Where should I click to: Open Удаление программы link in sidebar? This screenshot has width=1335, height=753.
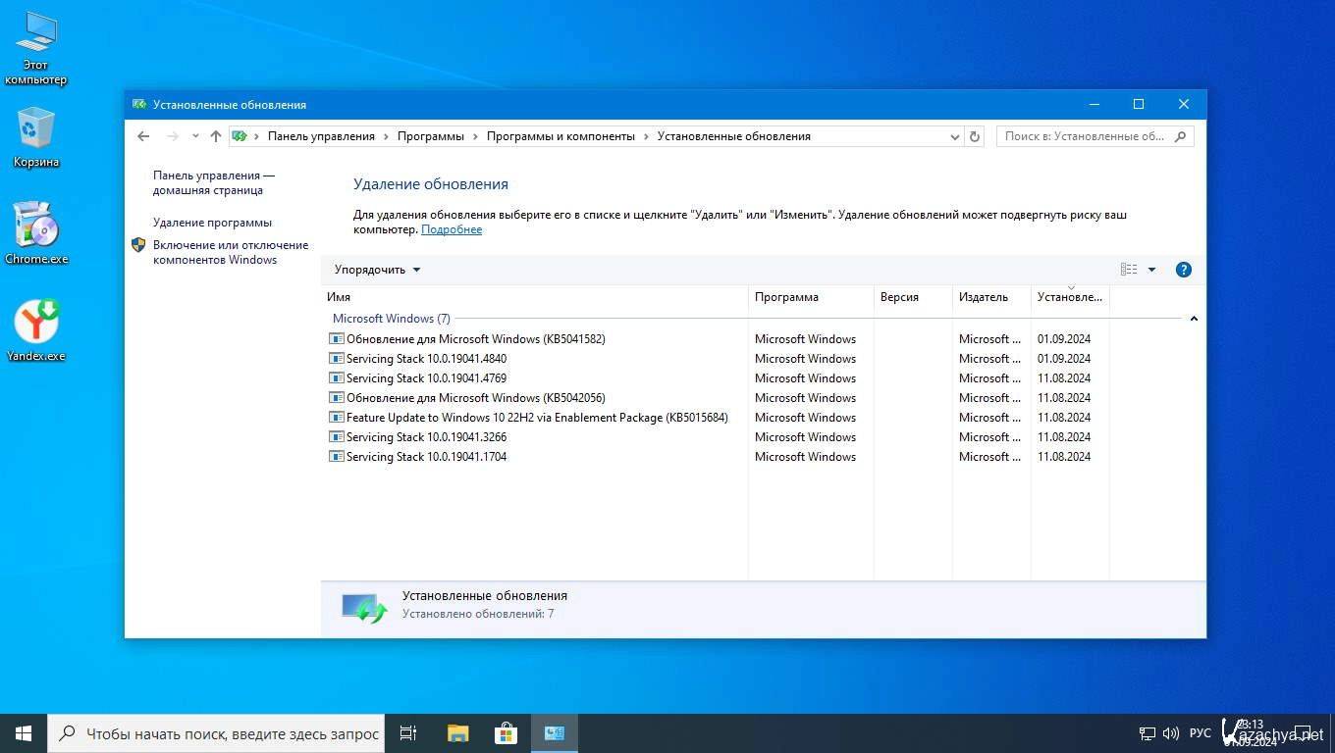[x=212, y=223]
